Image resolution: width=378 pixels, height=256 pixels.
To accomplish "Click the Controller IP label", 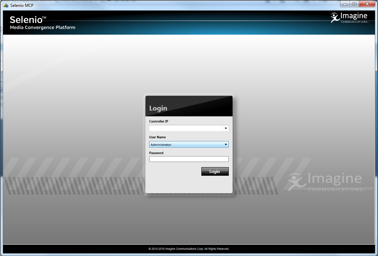I will click(158, 121).
